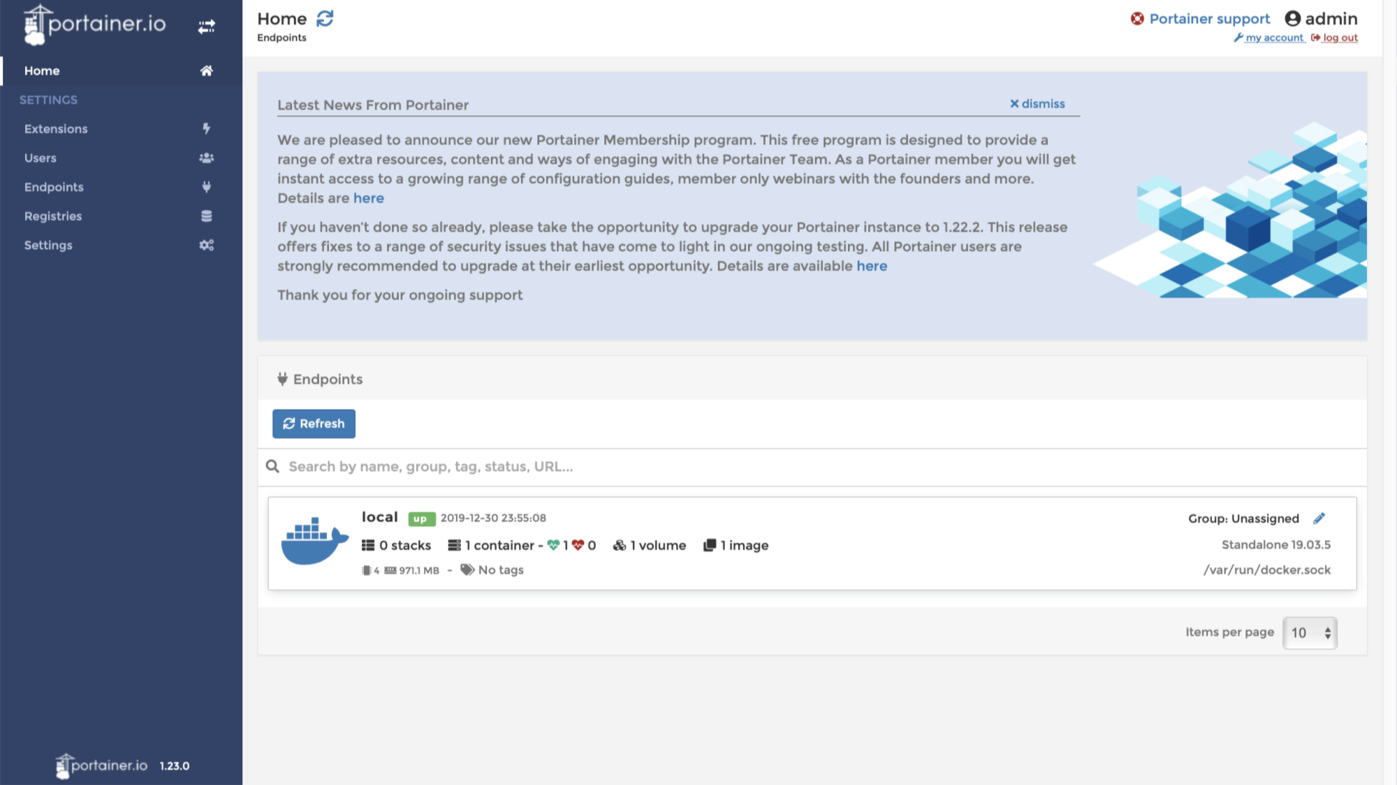
Task: Open Extensions via bolt icon
Action: coord(206,128)
